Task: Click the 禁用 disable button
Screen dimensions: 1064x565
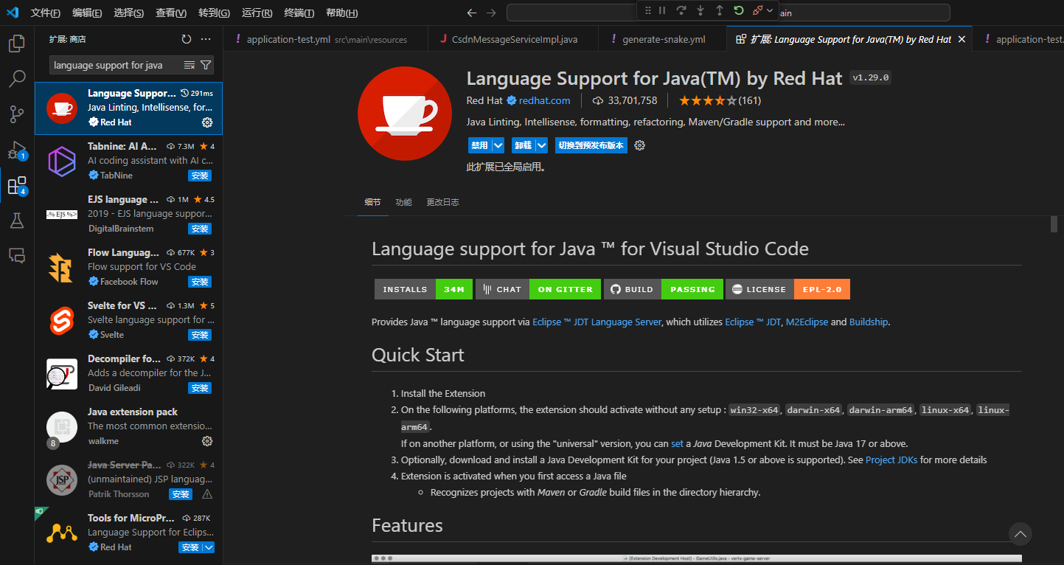Action: [479, 145]
